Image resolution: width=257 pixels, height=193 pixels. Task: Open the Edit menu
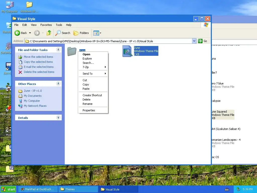[25, 25]
